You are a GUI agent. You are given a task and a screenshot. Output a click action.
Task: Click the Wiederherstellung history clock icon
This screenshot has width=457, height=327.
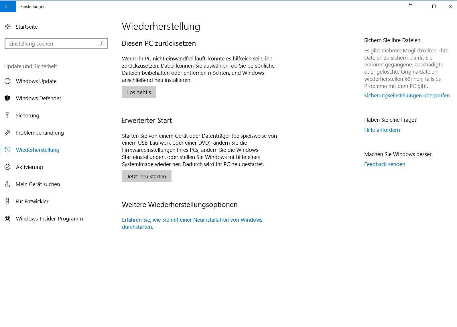pyautogui.click(x=7, y=150)
